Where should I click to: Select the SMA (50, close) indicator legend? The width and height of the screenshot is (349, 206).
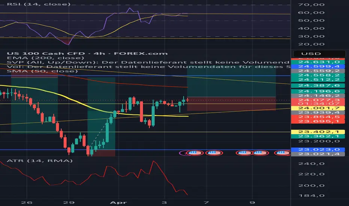[42, 71]
